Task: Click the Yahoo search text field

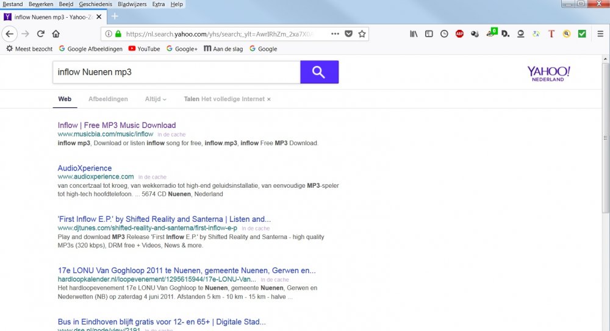Action: click(176, 73)
